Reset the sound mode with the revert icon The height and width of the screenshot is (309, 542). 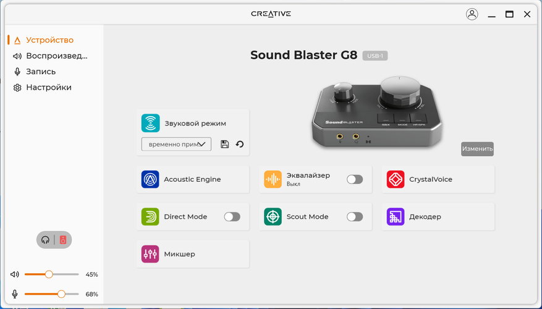pyautogui.click(x=240, y=144)
